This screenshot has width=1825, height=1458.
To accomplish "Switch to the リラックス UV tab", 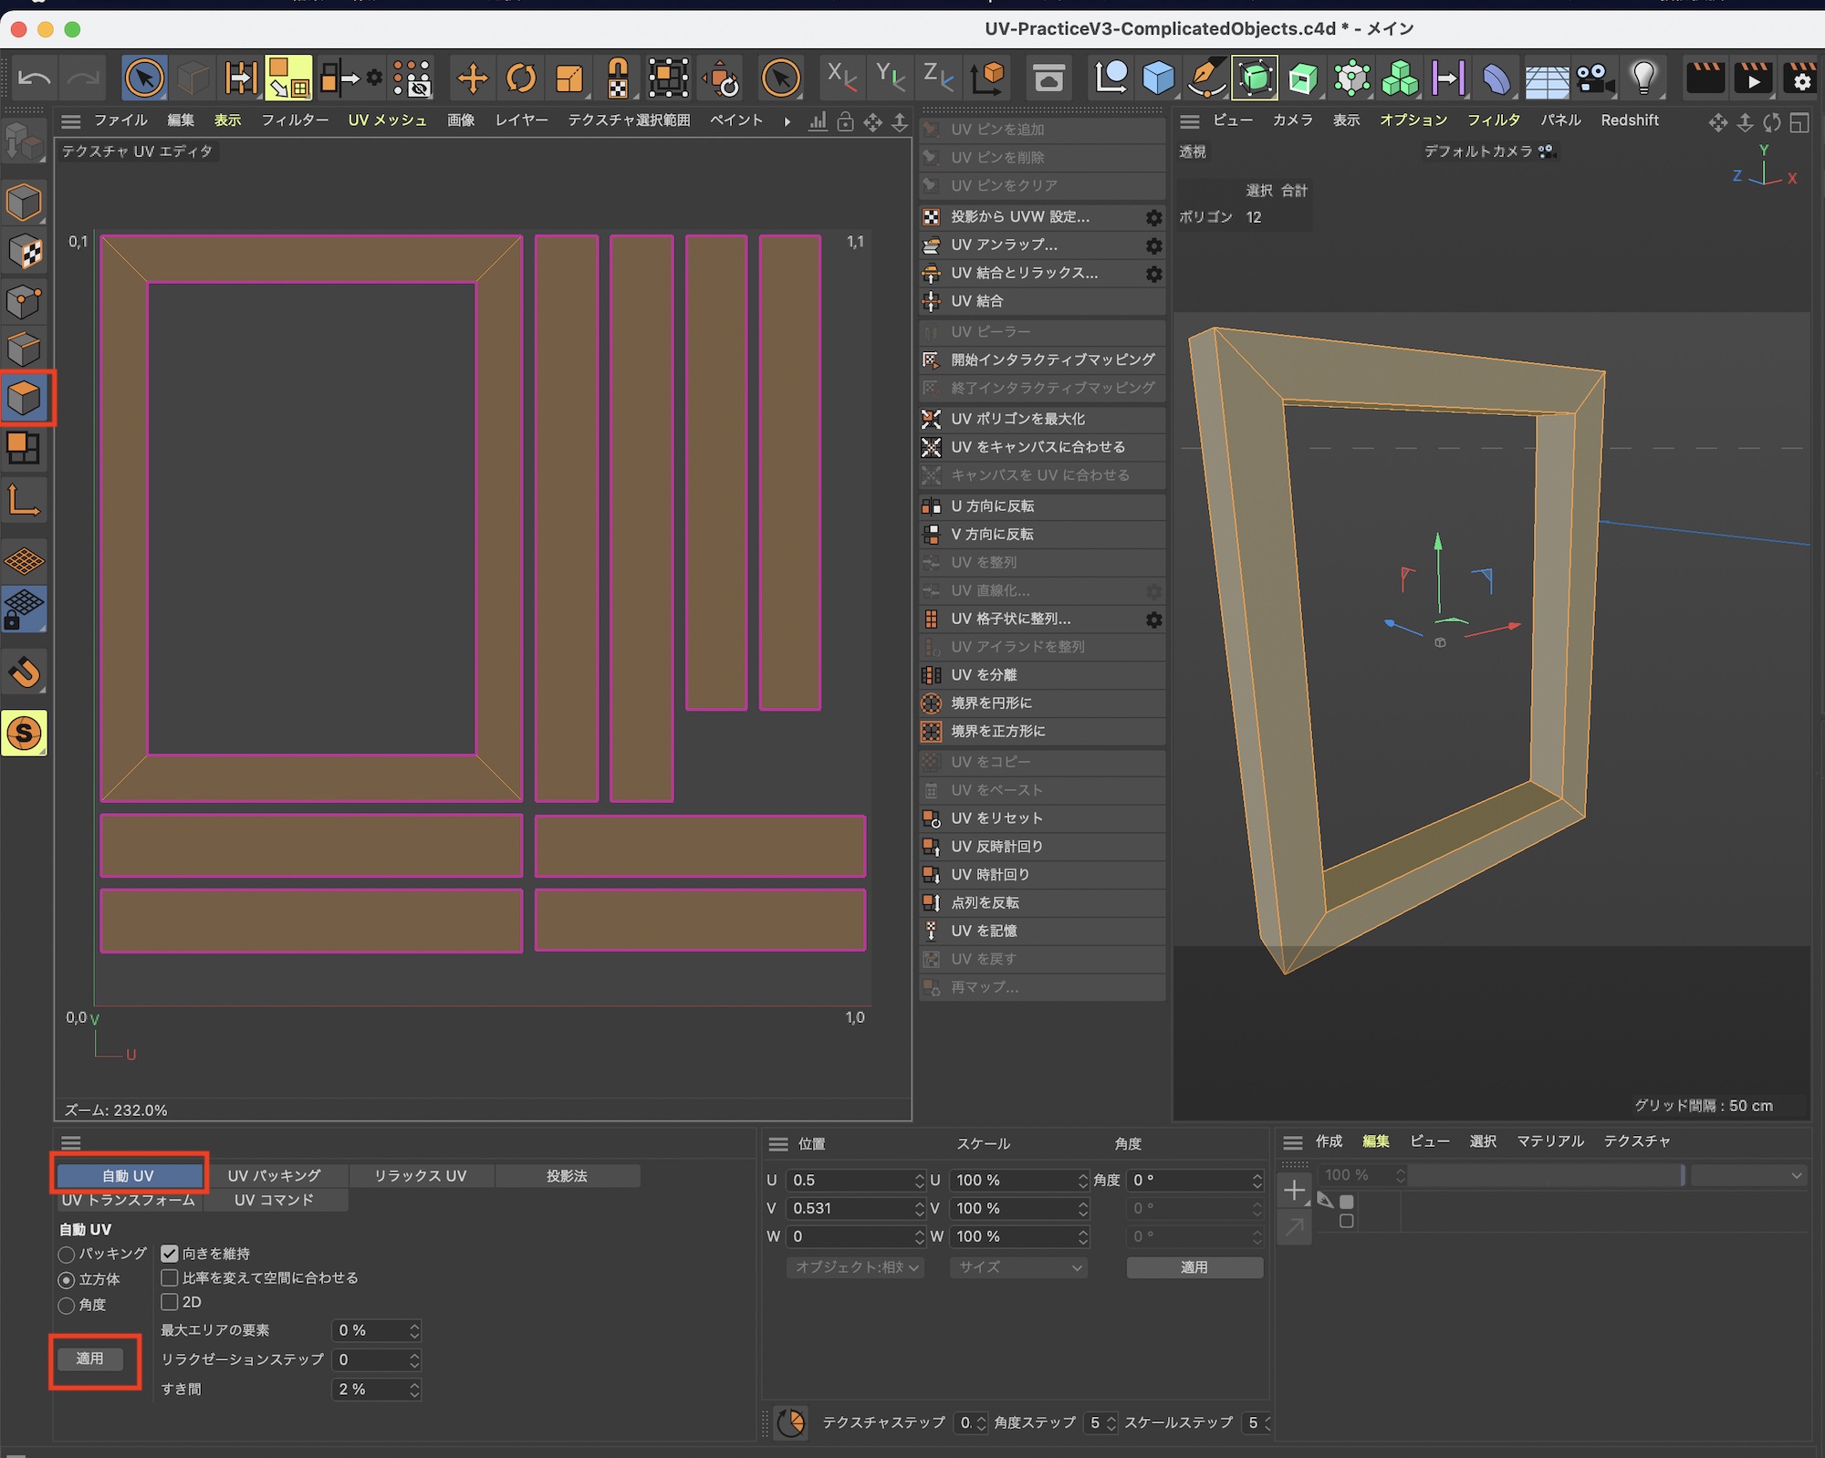I will 420,1176.
